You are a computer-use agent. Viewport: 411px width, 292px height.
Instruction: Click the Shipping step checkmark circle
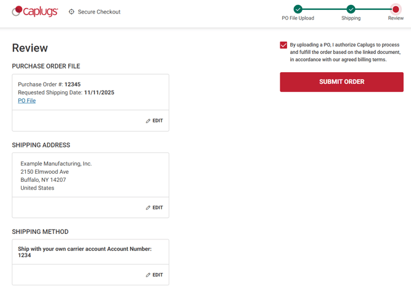[351, 9]
